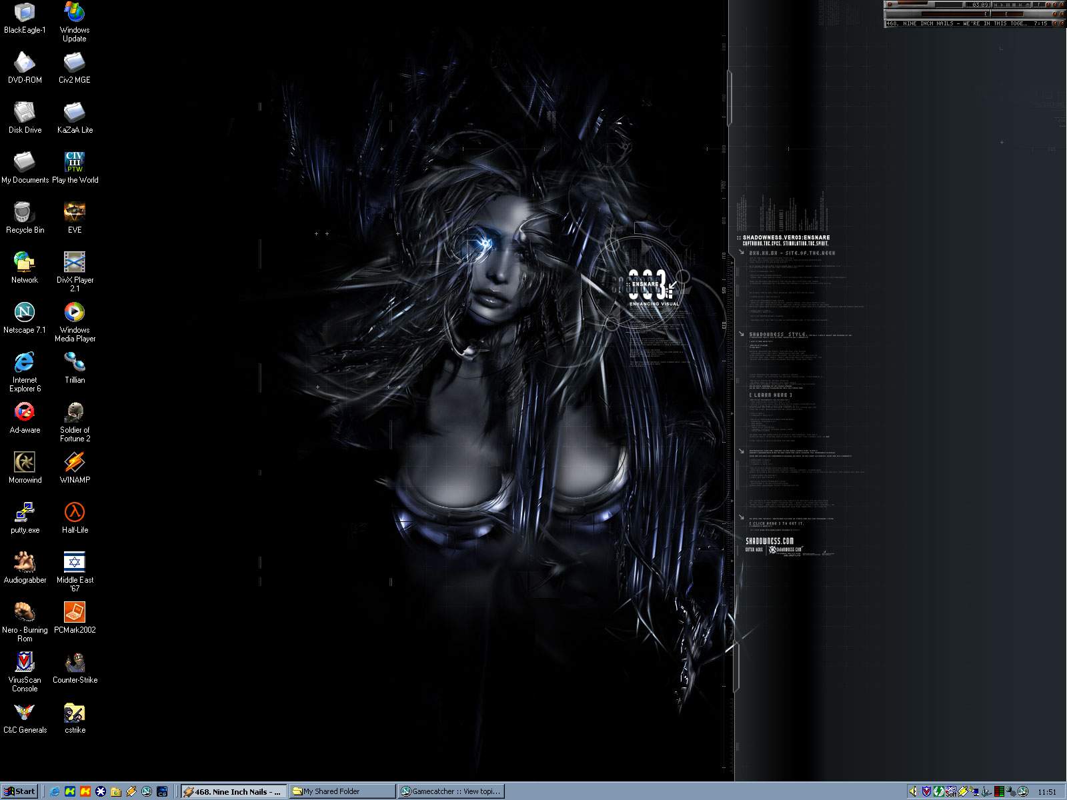Open the Audiograbber shortcut

coord(25,568)
